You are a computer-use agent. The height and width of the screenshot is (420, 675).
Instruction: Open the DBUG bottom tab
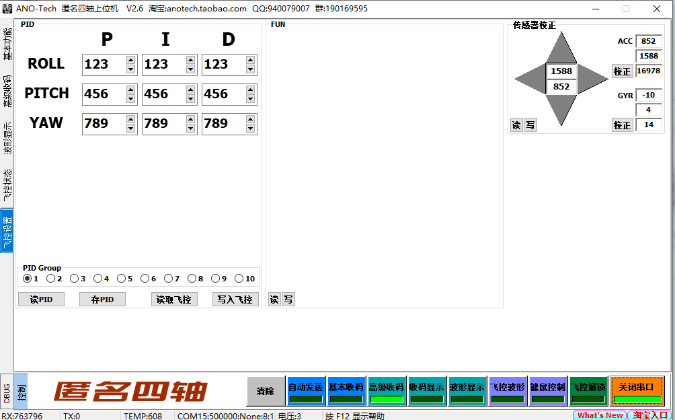[7, 392]
